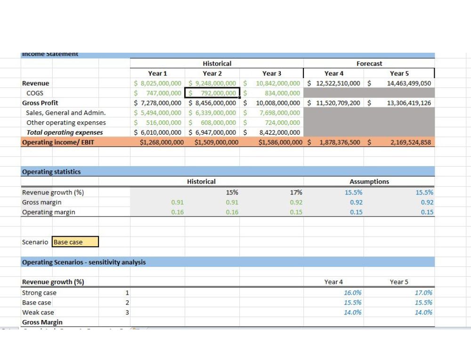Select the Gross Margin heading in sensitivity section
This screenshot has height=353, width=471.
[42, 322]
